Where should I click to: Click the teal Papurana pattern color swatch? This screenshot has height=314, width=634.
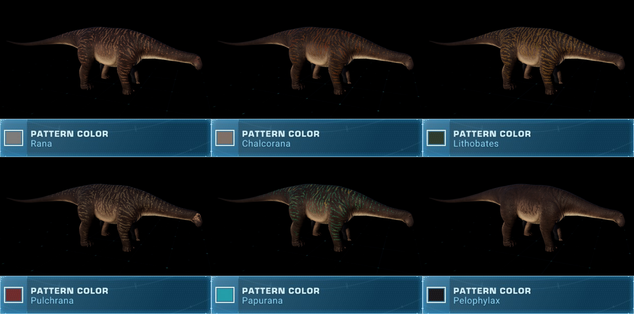[x=225, y=295]
